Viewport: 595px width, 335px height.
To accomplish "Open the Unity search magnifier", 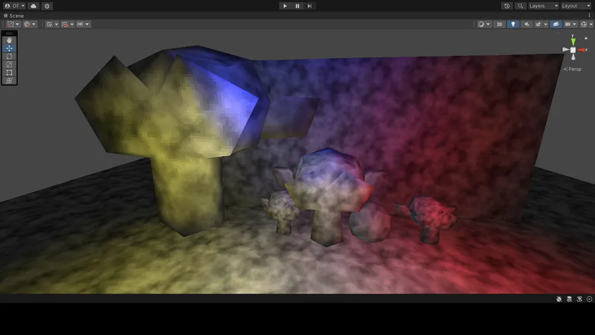I will tap(520, 6).
